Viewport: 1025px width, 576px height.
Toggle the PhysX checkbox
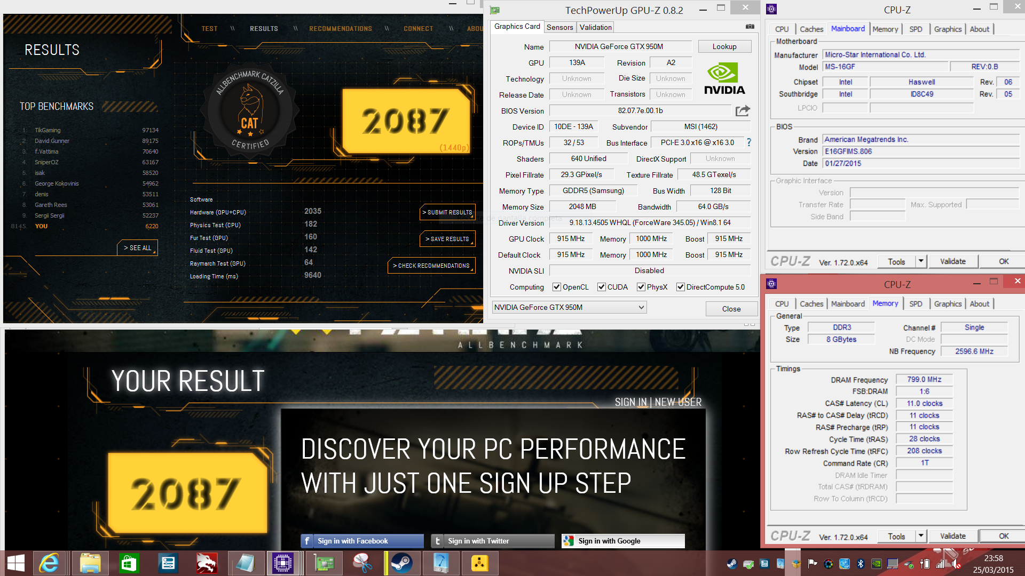point(641,287)
